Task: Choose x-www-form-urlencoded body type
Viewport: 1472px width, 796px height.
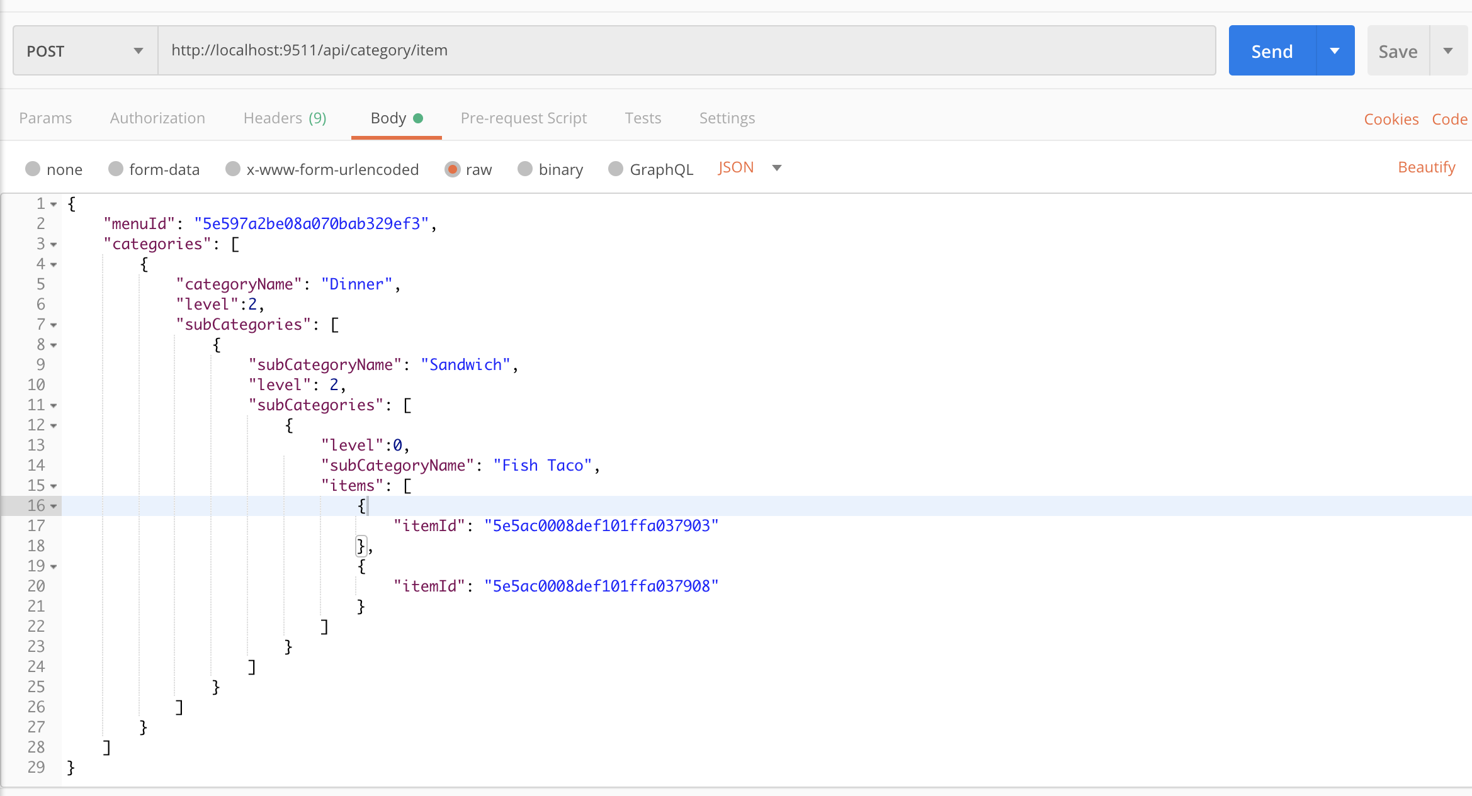Action: coord(233,169)
